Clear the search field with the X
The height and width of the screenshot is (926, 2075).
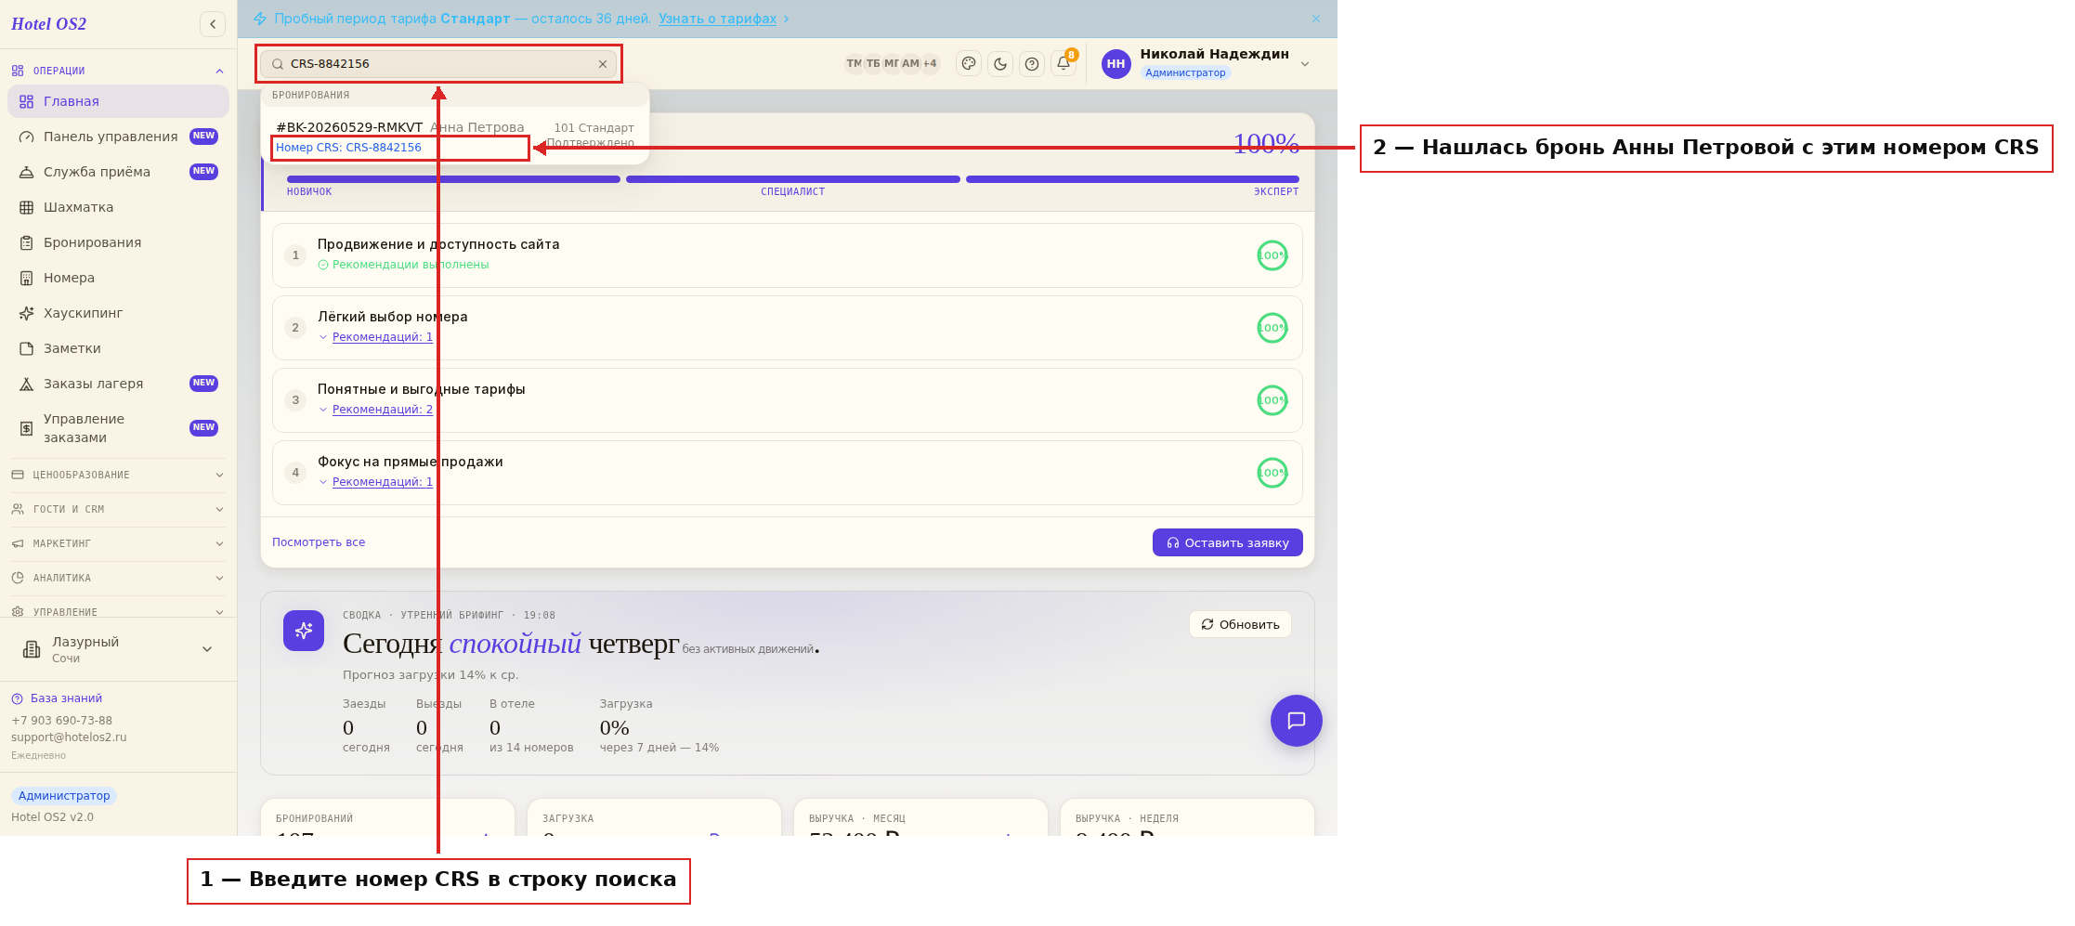pos(603,64)
